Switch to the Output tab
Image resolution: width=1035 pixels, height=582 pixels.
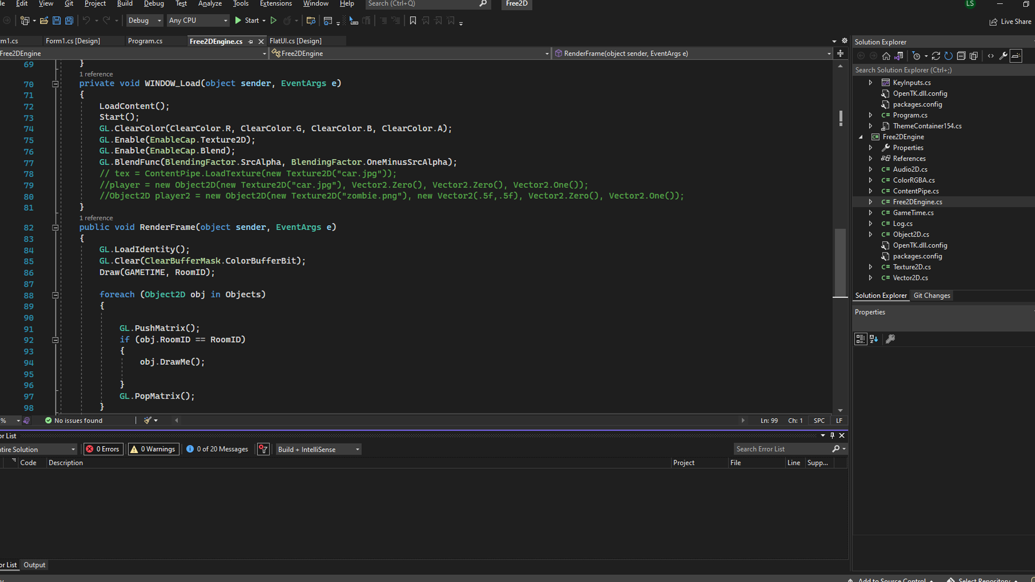coord(34,565)
